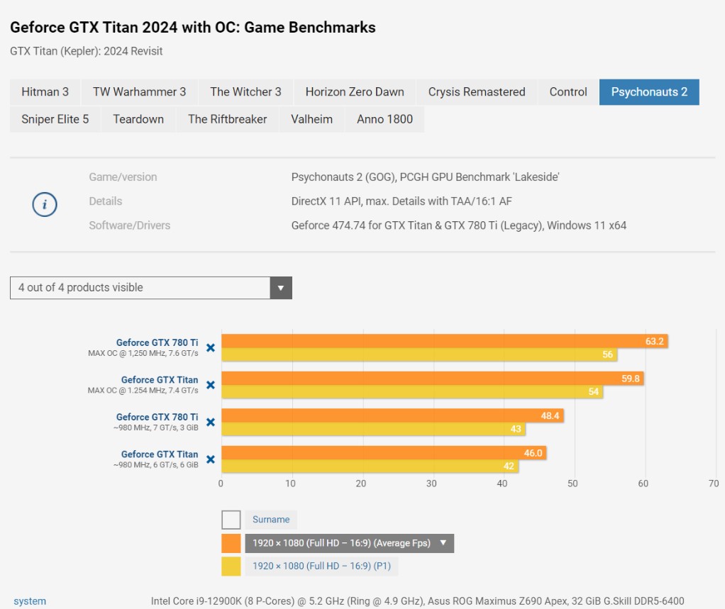Remove the GTX Titan MAX OC row
The width and height of the screenshot is (725, 609).
(211, 385)
